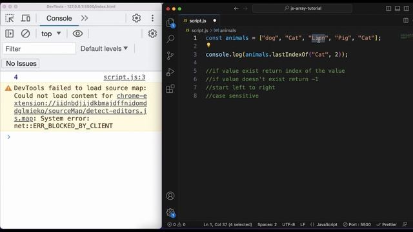Click the lightbulb quick-fix icon

click(208, 45)
